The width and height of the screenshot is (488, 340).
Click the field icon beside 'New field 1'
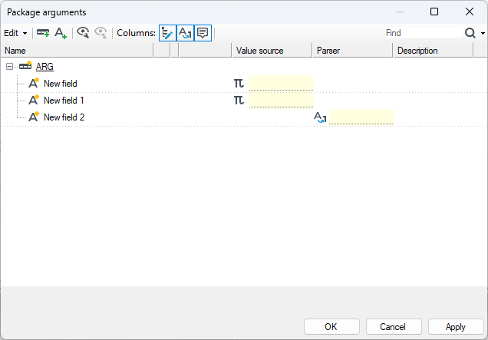(34, 100)
